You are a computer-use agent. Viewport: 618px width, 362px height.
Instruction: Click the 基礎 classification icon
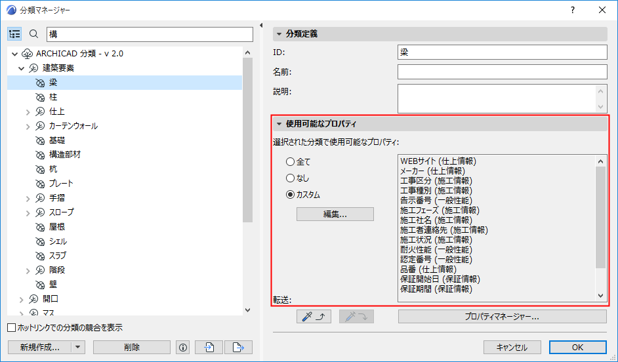pyautogui.click(x=40, y=140)
